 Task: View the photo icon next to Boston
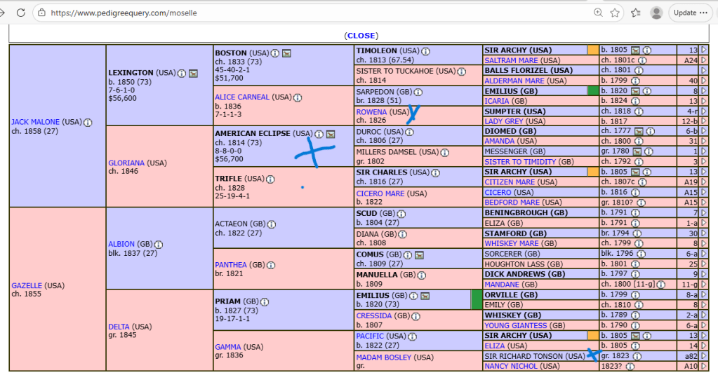(x=286, y=53)
